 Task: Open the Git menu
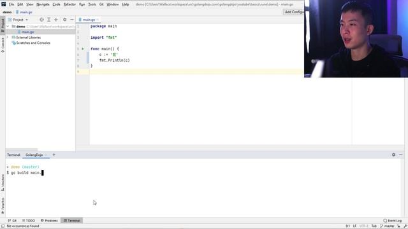click(101, 4)
